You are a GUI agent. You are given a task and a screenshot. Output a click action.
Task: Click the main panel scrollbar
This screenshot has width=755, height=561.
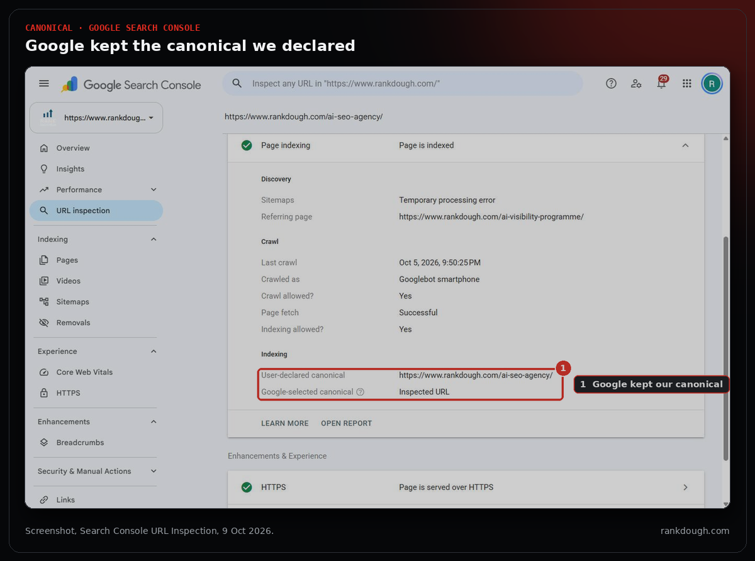tap(725, 348)
